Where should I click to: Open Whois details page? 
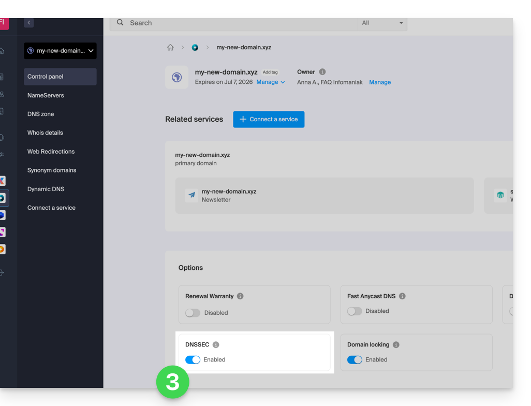point(45,133)
